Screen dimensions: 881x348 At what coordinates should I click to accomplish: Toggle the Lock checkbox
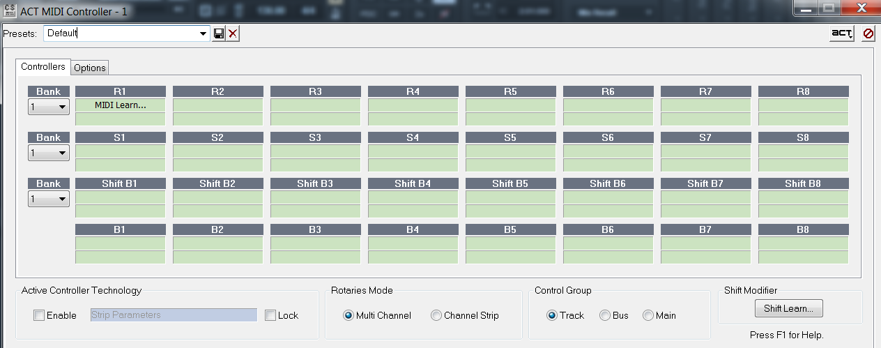tap(270, 315)
